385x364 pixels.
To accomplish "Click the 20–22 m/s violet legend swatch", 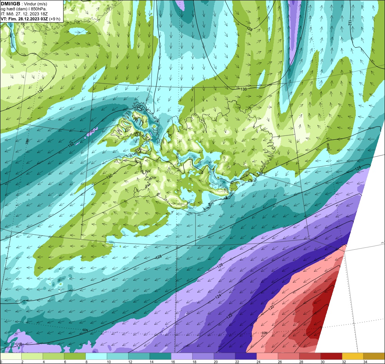I will click(224, 356).
